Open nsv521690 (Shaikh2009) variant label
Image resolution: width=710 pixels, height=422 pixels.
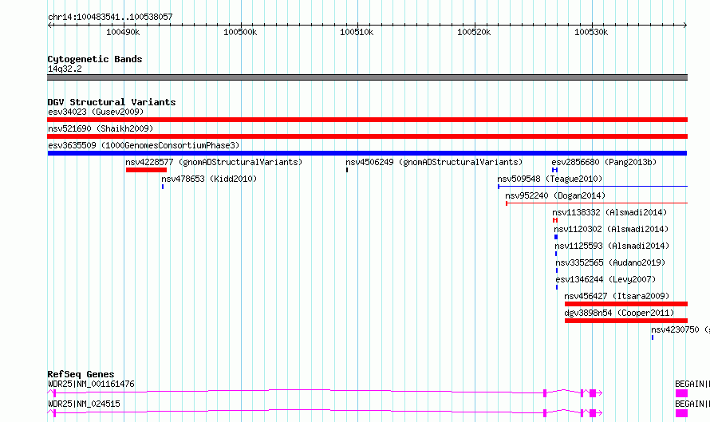click(101, 128)
